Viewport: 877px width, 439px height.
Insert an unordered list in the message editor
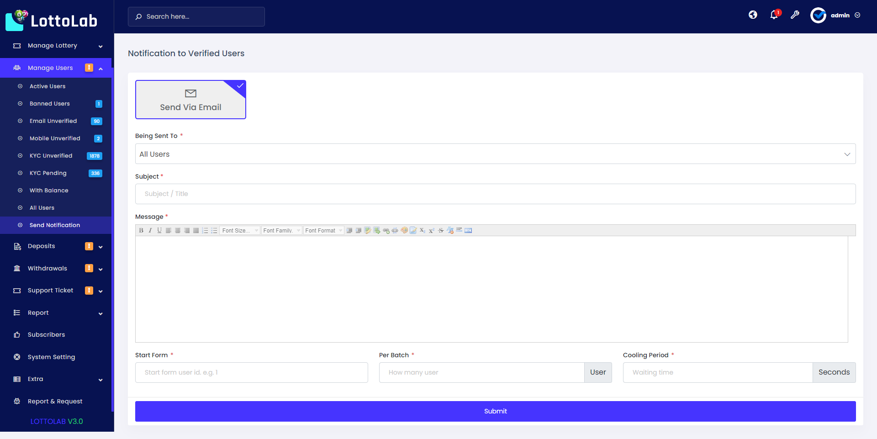pos(214,230)
